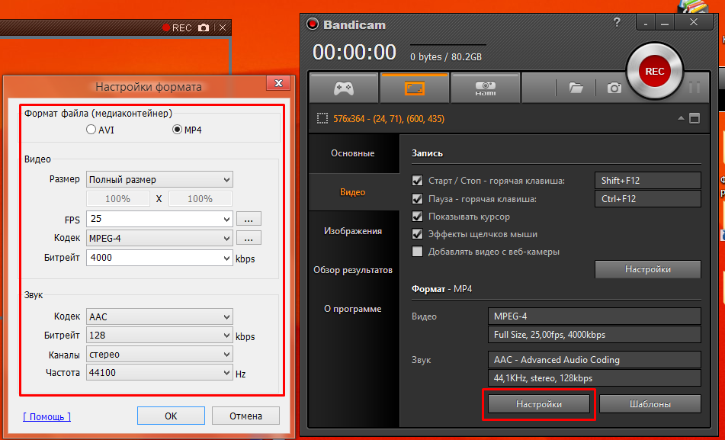The height and width of the screenshot is (440, 725).
Task: Open audio Кодек dropdown showing AAC
Action: click(159, 317)
